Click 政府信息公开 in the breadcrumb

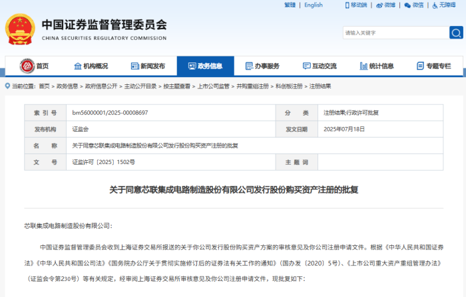pos(102,86)
